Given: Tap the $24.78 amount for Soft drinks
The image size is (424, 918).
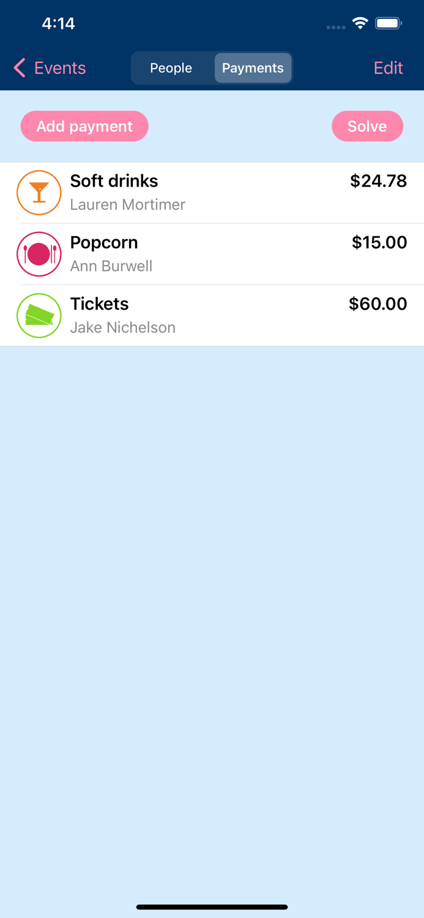Looking at the screenshot, I should tap(378, 181).
